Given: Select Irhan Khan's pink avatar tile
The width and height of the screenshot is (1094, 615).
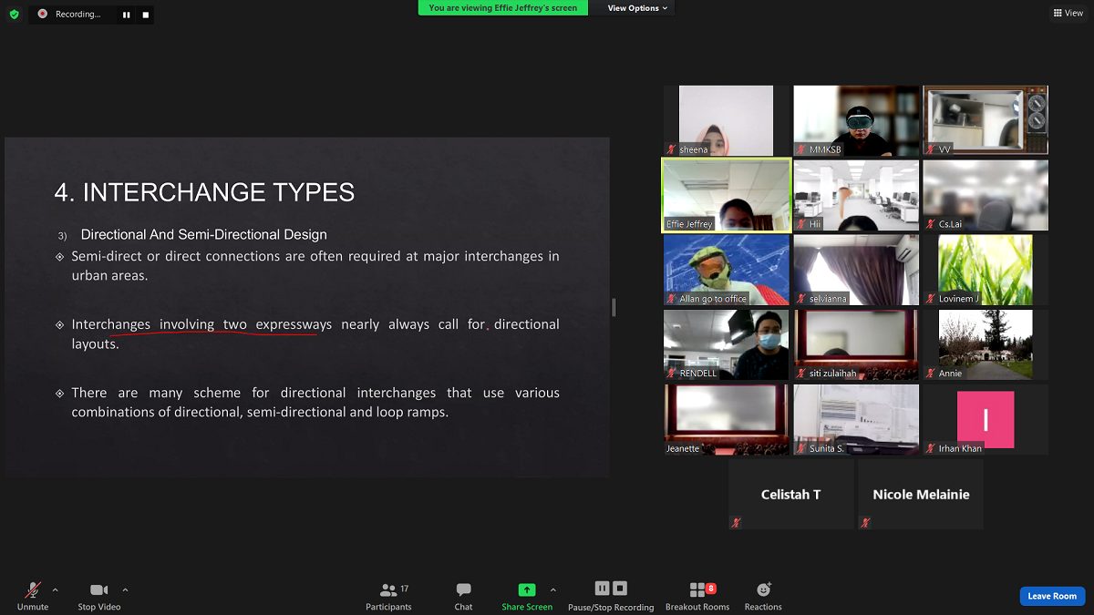Looking at the screenshot, I should [x=986, y=419].
